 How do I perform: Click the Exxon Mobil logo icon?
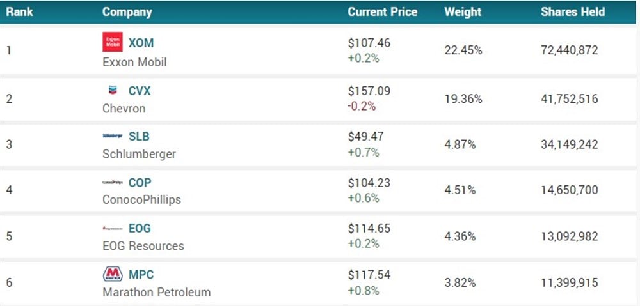pyautogui.click(x=113, y=43)
